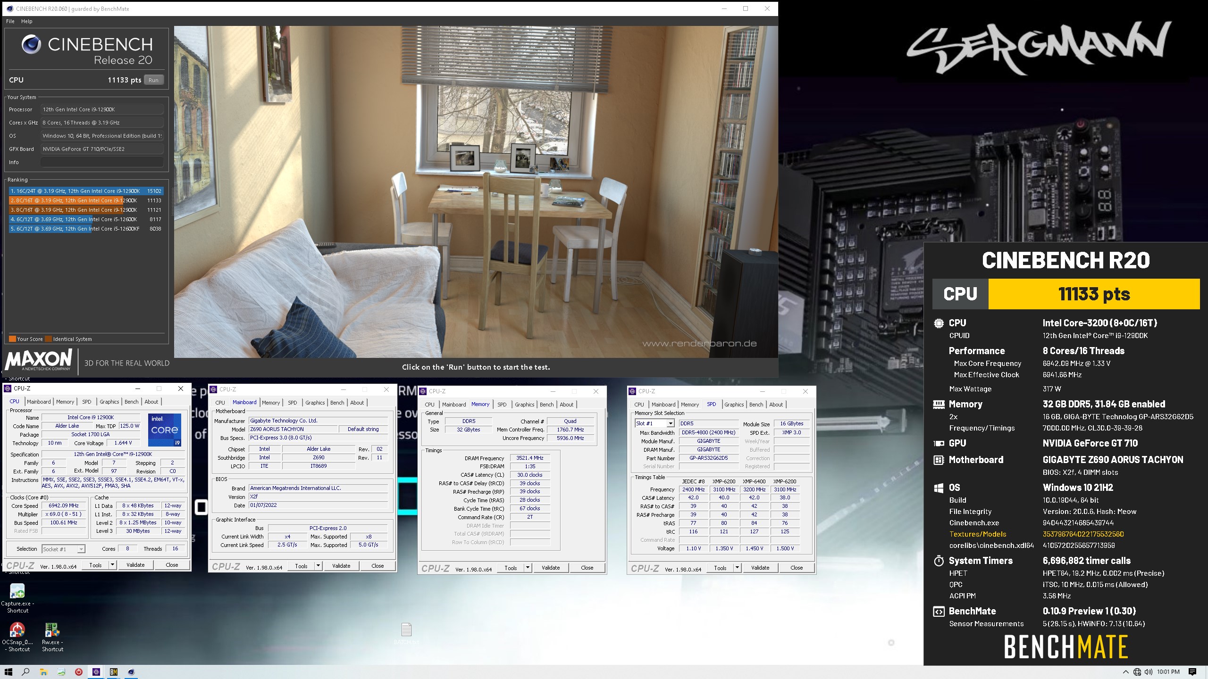Click the Cinebench rendered room image
Image resolution: width=1208 pixels, height=679 pixels.
(476, 191)
